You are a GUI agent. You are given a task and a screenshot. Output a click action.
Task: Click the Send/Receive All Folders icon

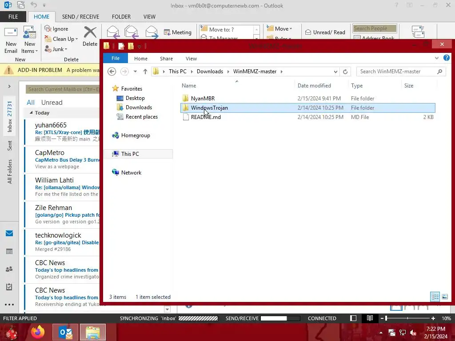[418, 32]
